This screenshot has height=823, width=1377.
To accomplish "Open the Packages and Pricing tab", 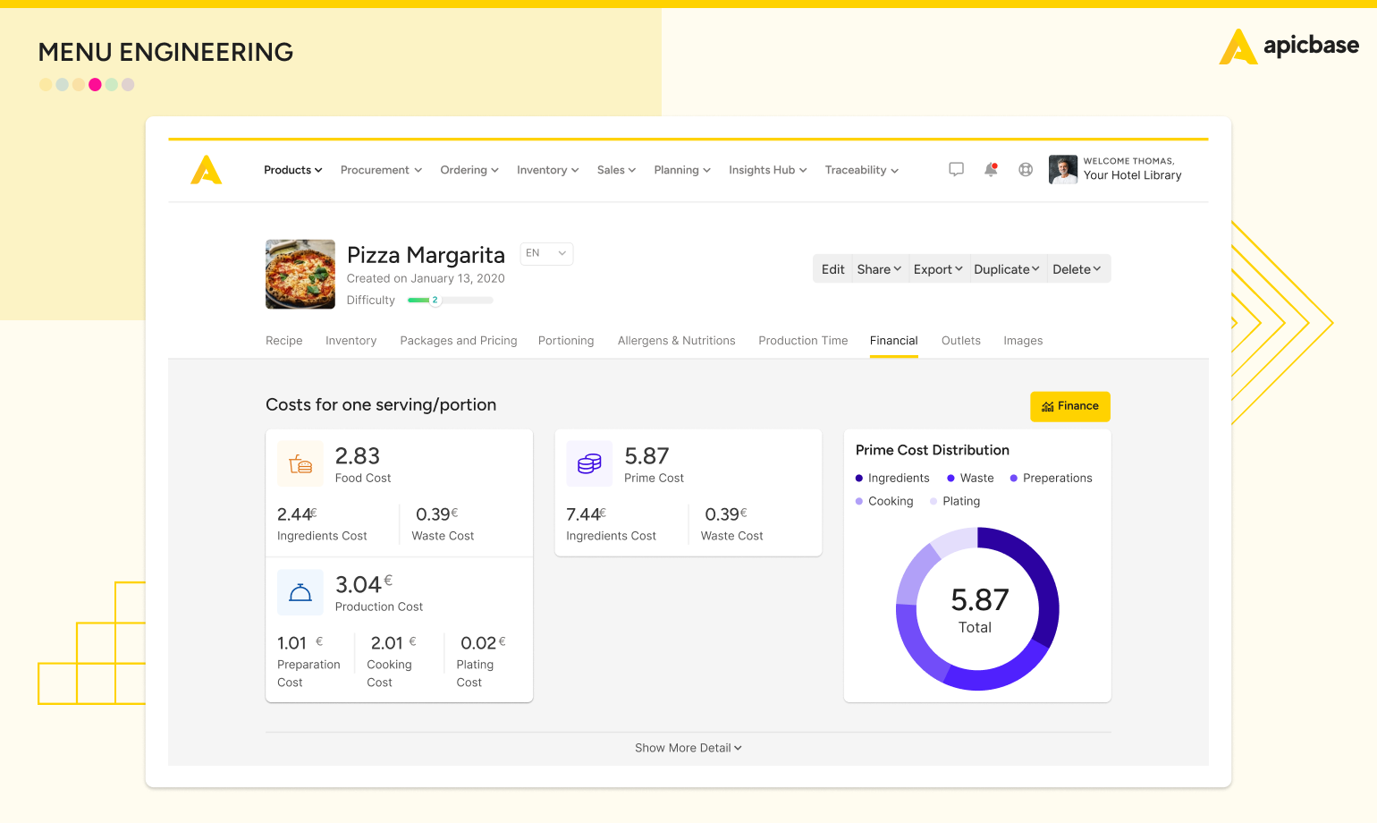I will (459, 341).
